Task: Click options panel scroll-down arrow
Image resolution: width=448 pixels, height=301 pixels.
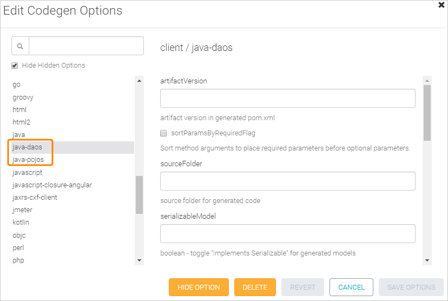Action: [427, 260]
